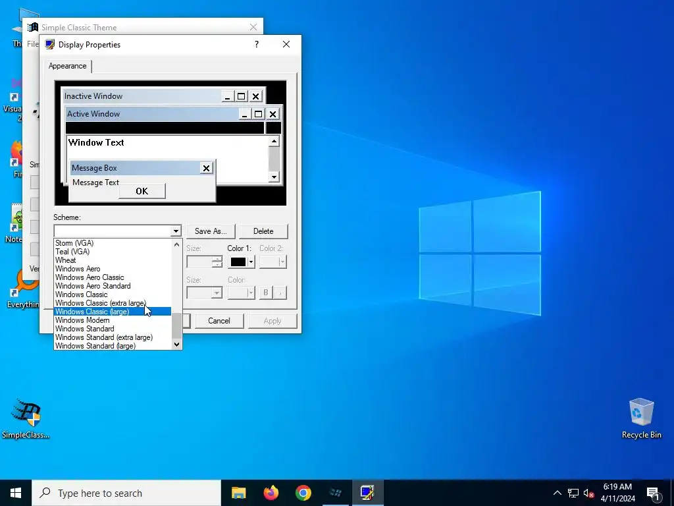Click Delete scheme button
The width and height of the screenshot is (674, 506).
point(263,231)
